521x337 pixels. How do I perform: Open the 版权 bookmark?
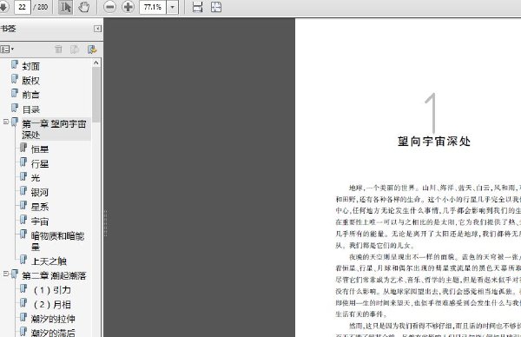click(x=31, y=81)
